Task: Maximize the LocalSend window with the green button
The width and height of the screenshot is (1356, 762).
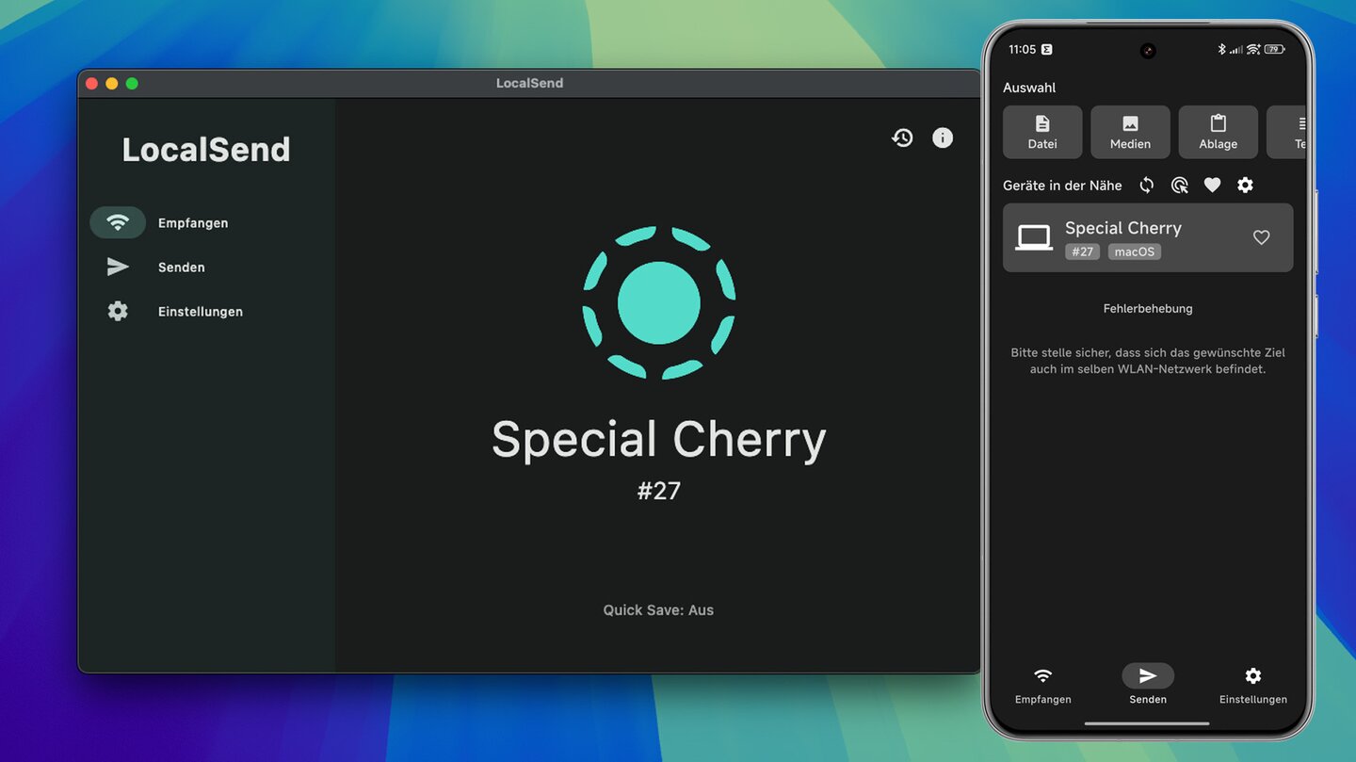Action: point(132,83)
